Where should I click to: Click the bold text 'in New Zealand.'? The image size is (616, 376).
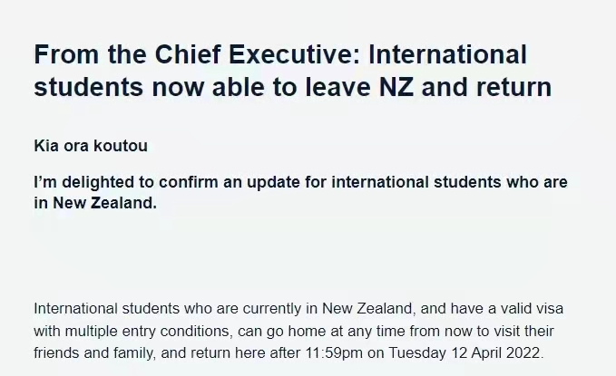95,203
